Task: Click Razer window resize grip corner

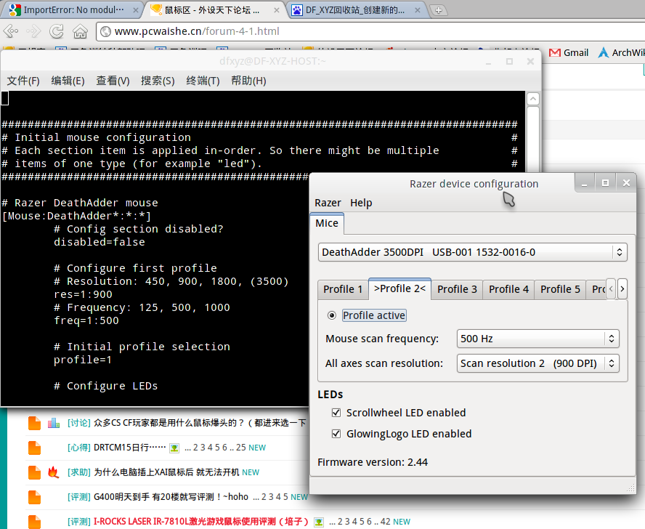Action: pyautogui.click(x=630, y=488)
